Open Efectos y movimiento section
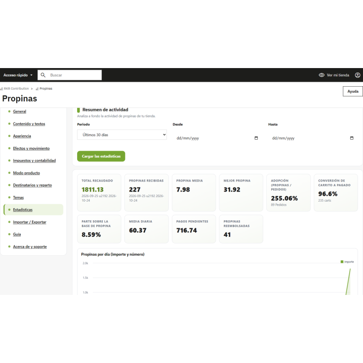 (x=31, y=148)
